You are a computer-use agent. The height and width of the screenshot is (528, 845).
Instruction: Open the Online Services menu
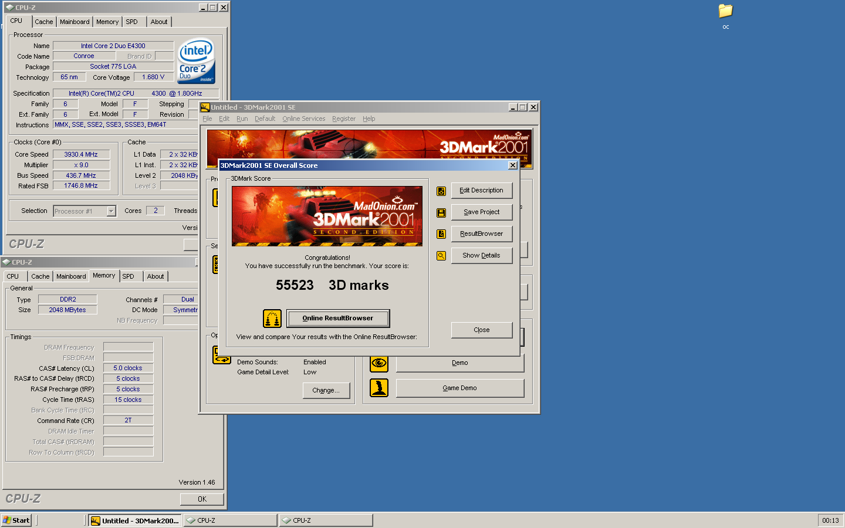[303, 119]
